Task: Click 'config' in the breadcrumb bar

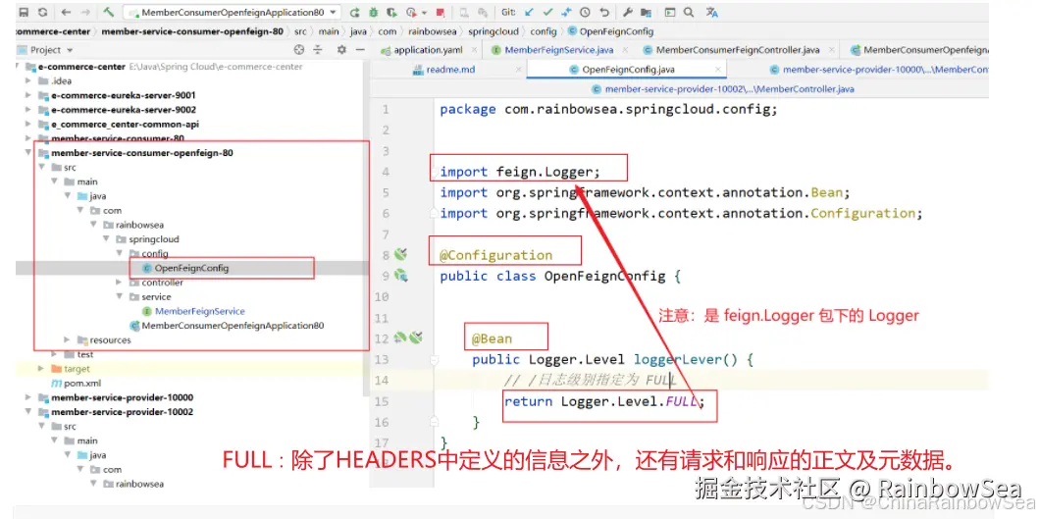Action: click(x=544, y=31)
